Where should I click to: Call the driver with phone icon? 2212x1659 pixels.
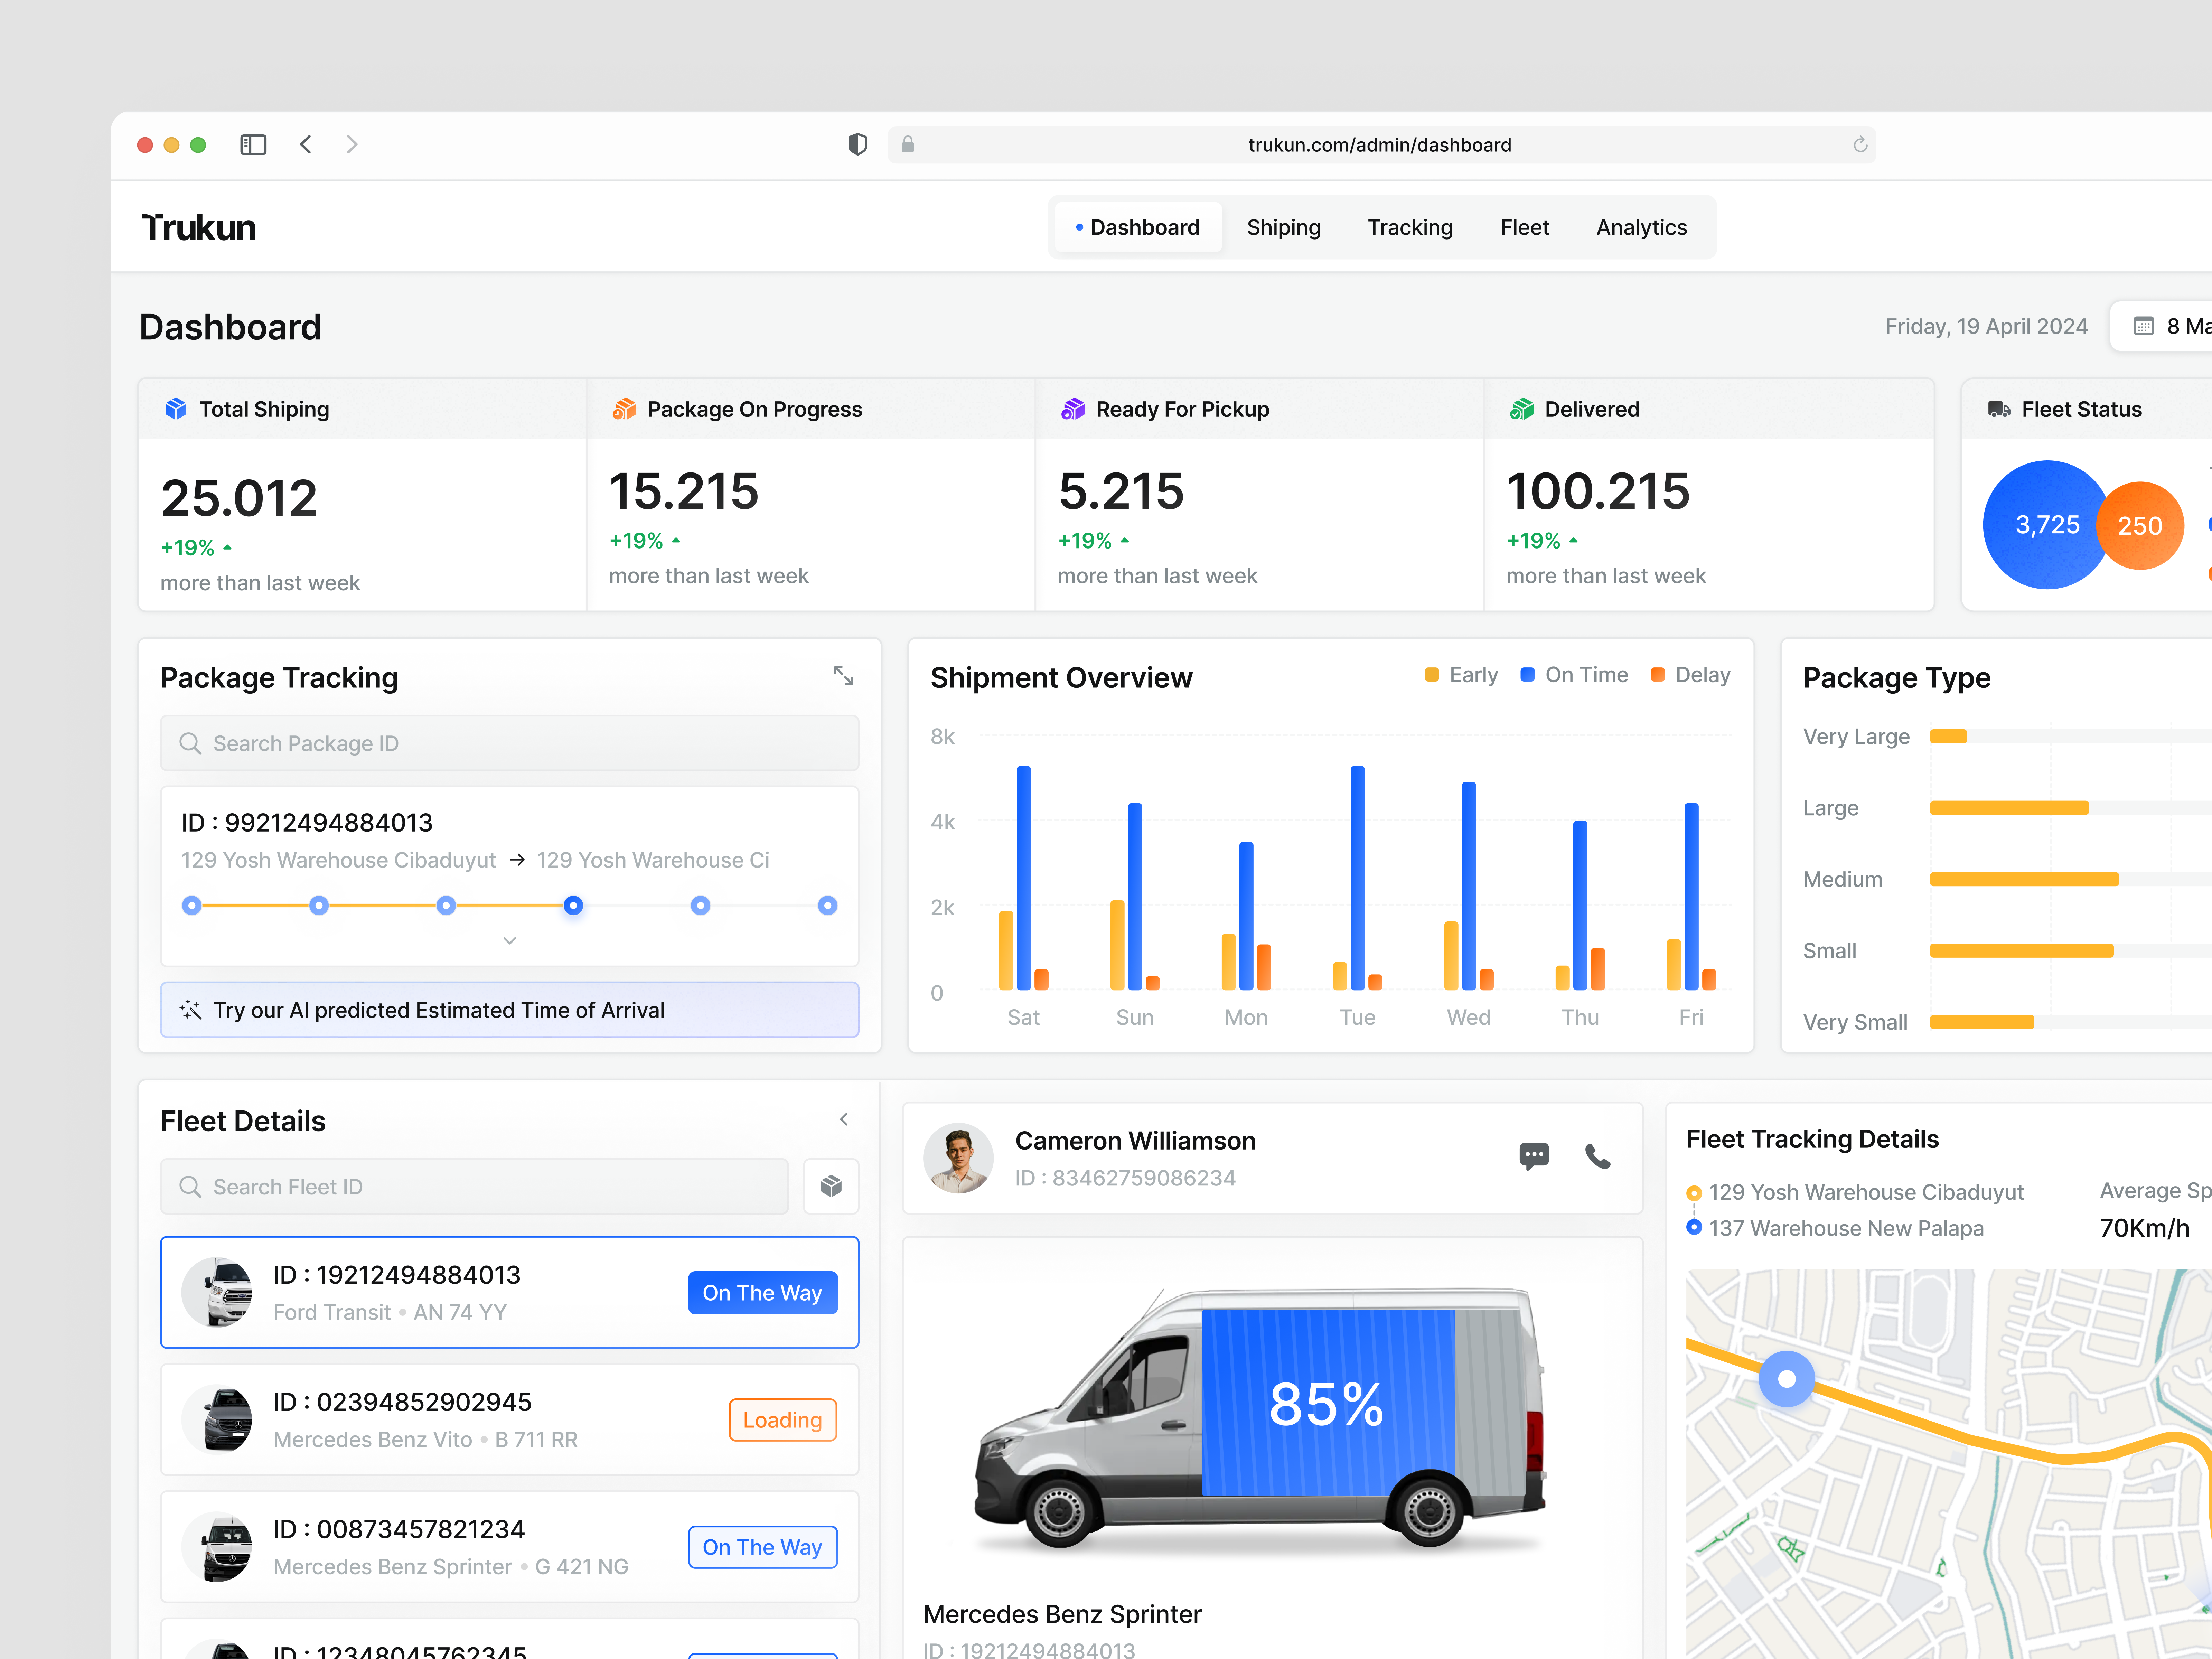1598,1157
